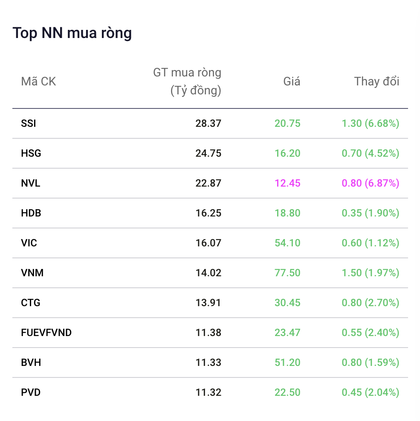Open the PVD ticker symbol
This screenshot has height=421, width=420.
click(31, 392)
